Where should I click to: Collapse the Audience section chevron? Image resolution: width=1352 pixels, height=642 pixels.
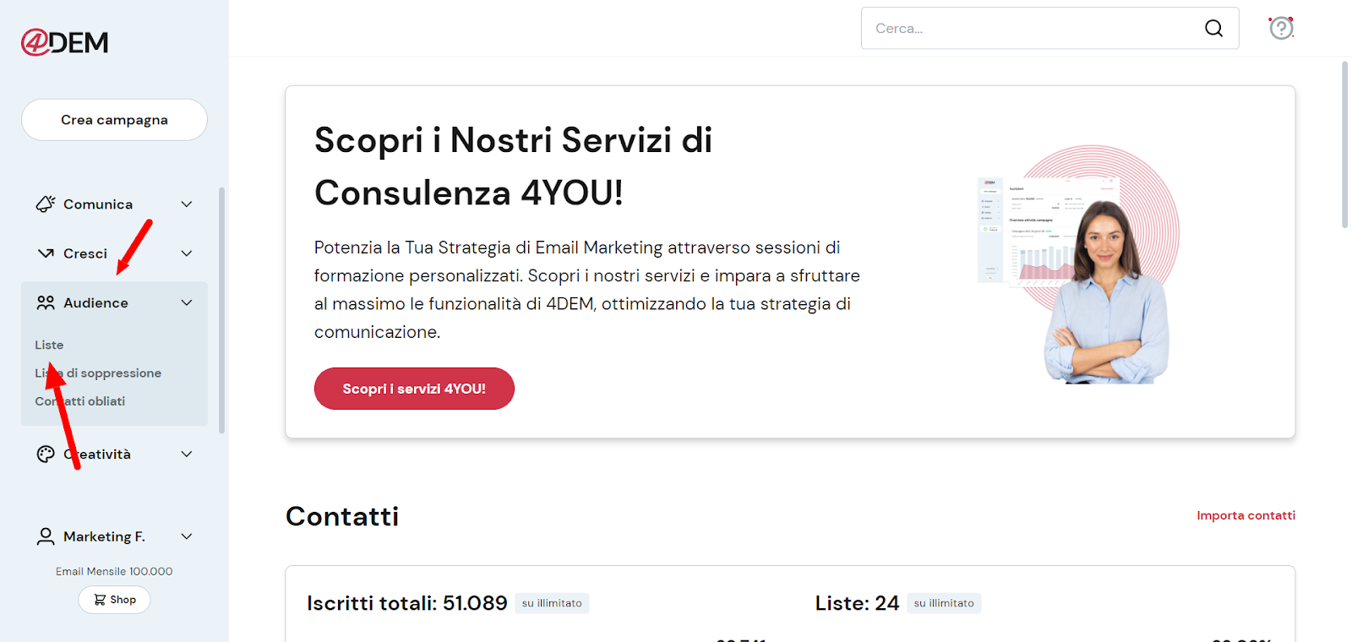point(187,302)
